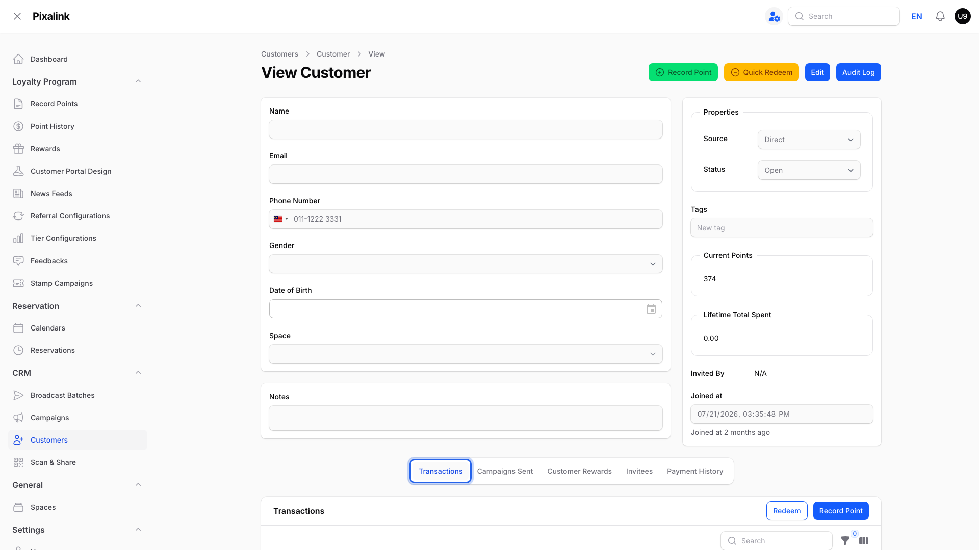Open the Source dropdown showing Direct
Screen dimensions: 979x550
click(x=809, y=140)
